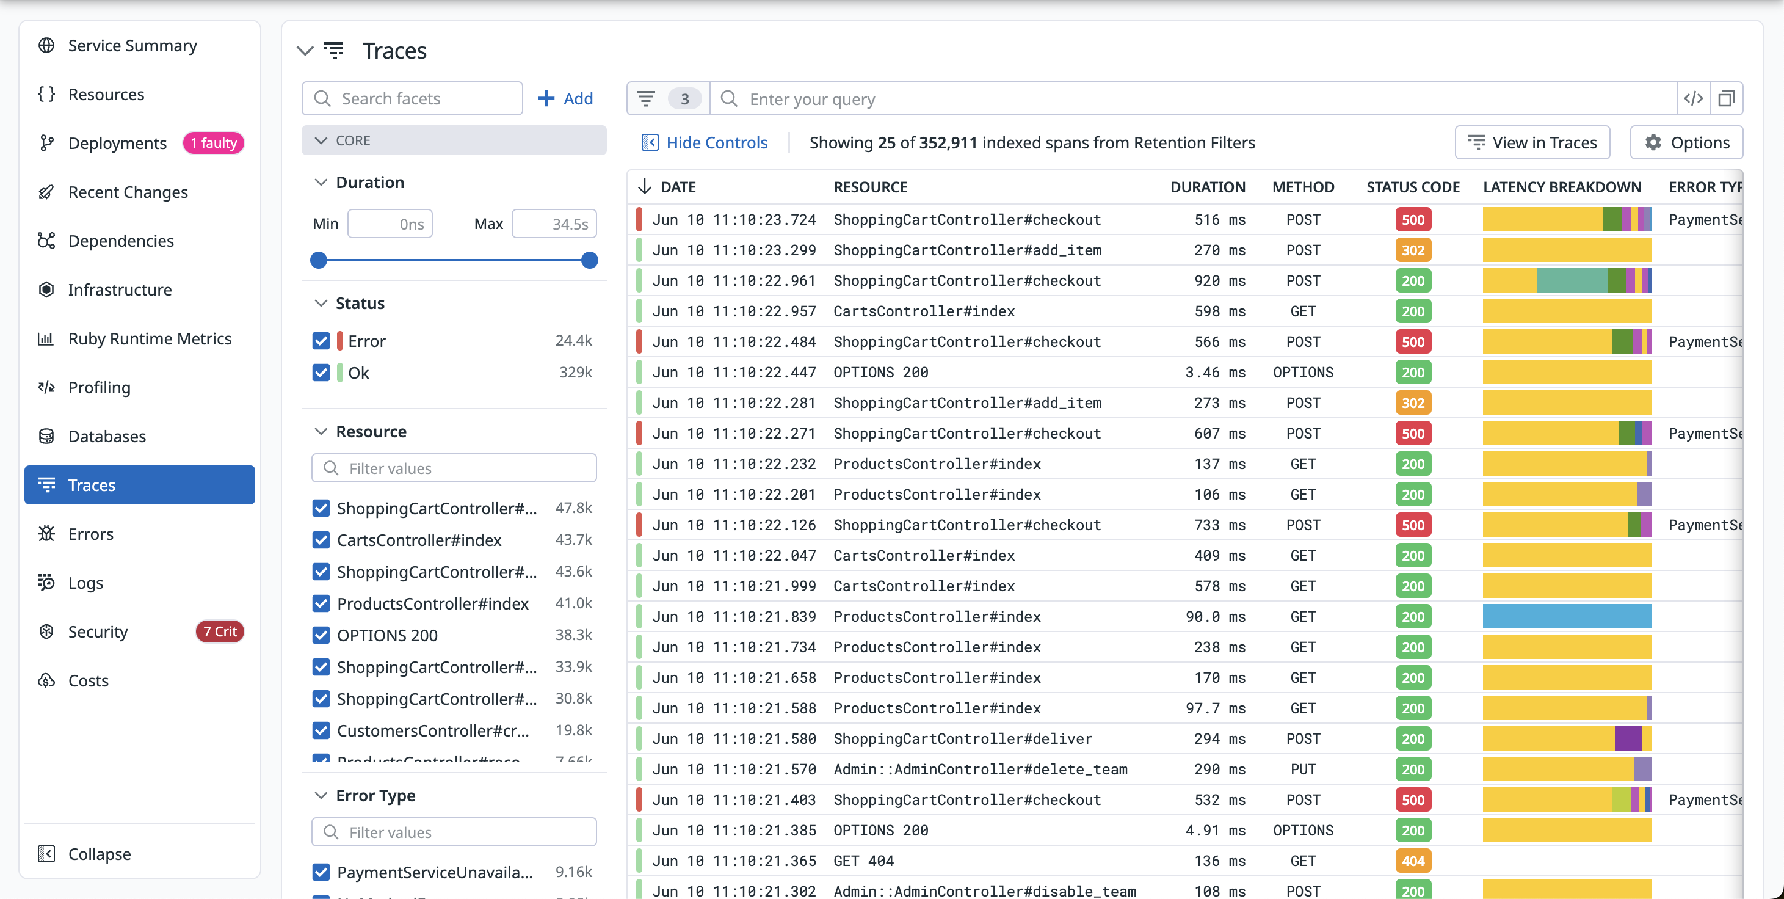Click the 7 Crit security badge
Screen dimensions: 1784x899
pos(220,631)
